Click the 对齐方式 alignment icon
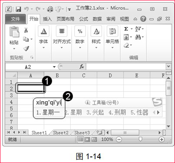The height and width of the screenshot is (163, 175). [x=62, y=31]
